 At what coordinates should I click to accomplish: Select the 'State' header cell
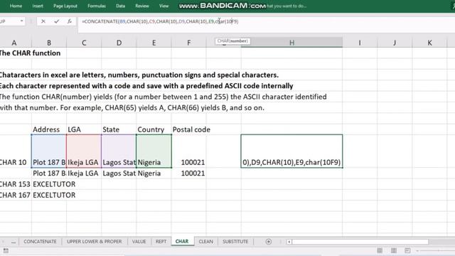point(119,129)
